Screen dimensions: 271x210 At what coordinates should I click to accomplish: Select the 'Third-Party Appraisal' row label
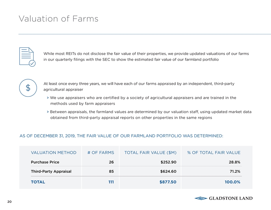(x=51, y=172)
